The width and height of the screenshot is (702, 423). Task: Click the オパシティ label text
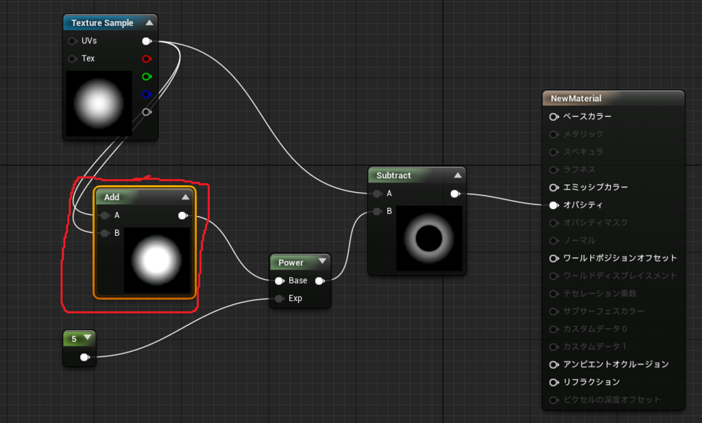point(583,205)
